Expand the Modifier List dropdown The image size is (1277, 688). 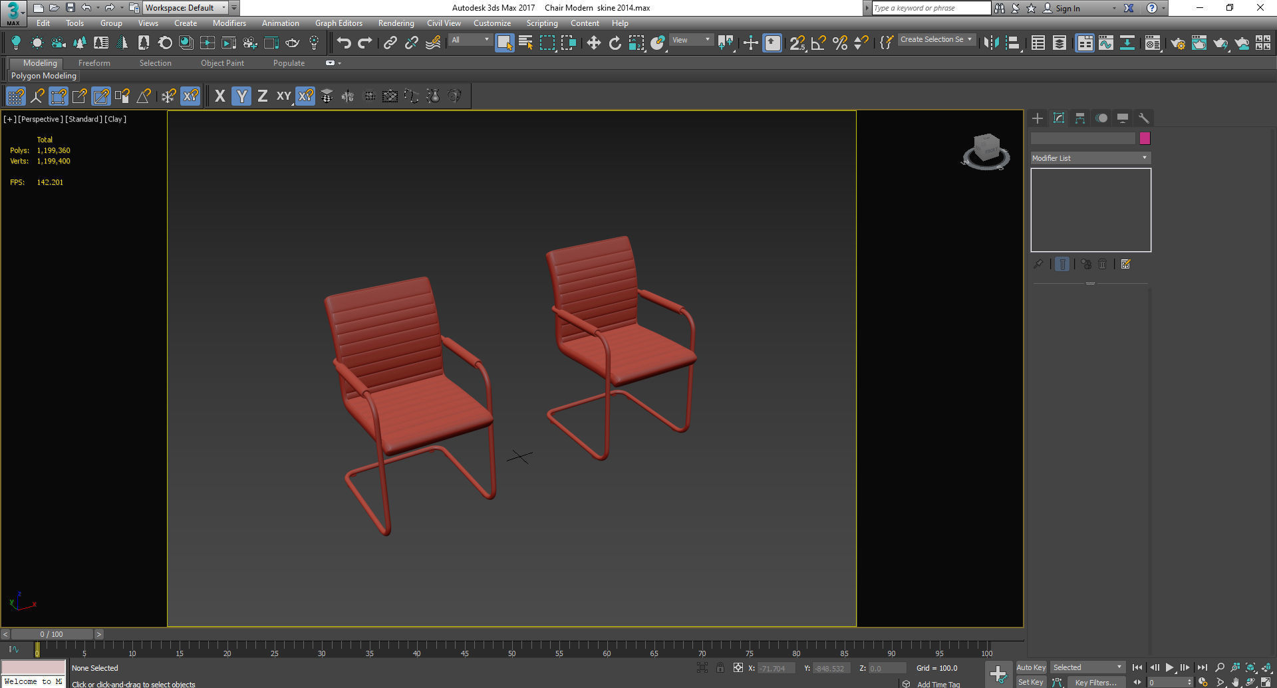click(x=1090, y=158)
